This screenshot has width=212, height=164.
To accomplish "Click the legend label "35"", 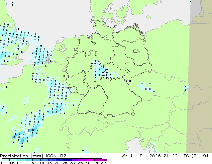I will [x=80, y=163].
